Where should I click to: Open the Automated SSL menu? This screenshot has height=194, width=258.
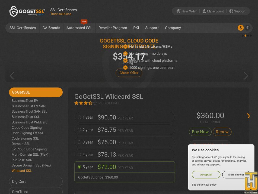point(79,28)
